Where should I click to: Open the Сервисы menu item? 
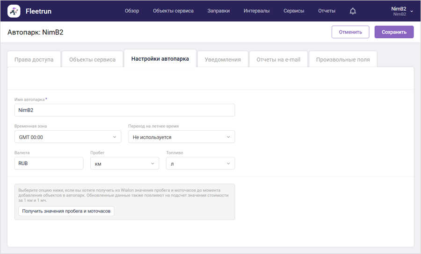click(294, 11)
